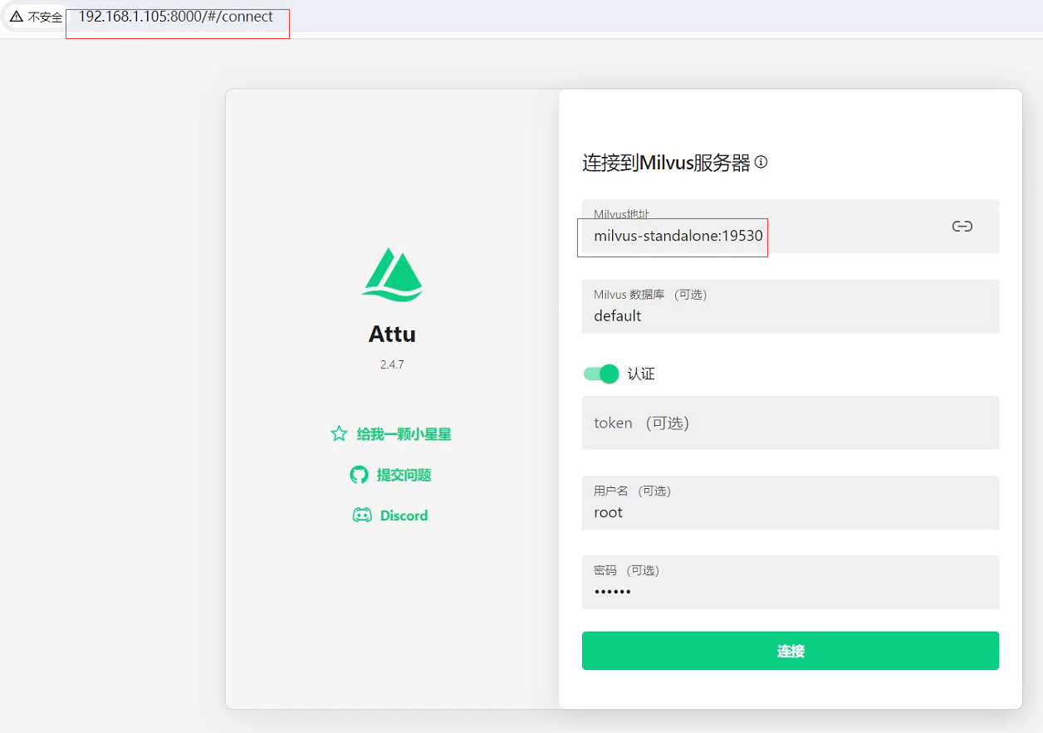Click the token (可选) input field
Screen dimensions: 1043x733
pyautogui.click(x=791, y=423)
